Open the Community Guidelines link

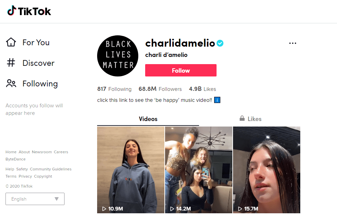pyautogui.click(x=51, y=169)
